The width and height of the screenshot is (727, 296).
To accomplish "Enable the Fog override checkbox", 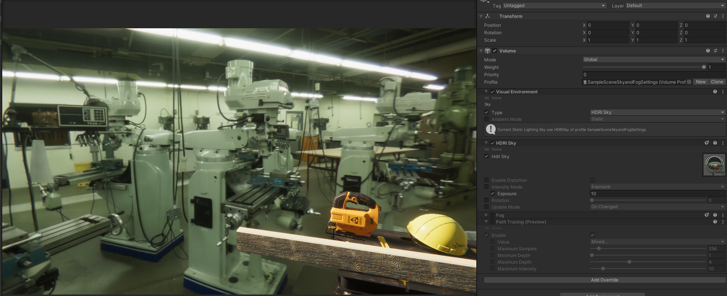I will point(492,215).
